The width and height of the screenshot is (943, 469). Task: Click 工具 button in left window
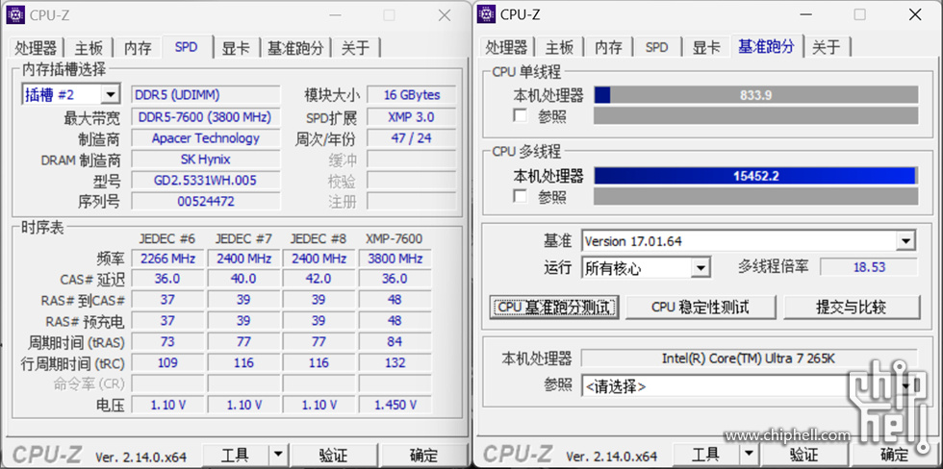coord(235,455)
